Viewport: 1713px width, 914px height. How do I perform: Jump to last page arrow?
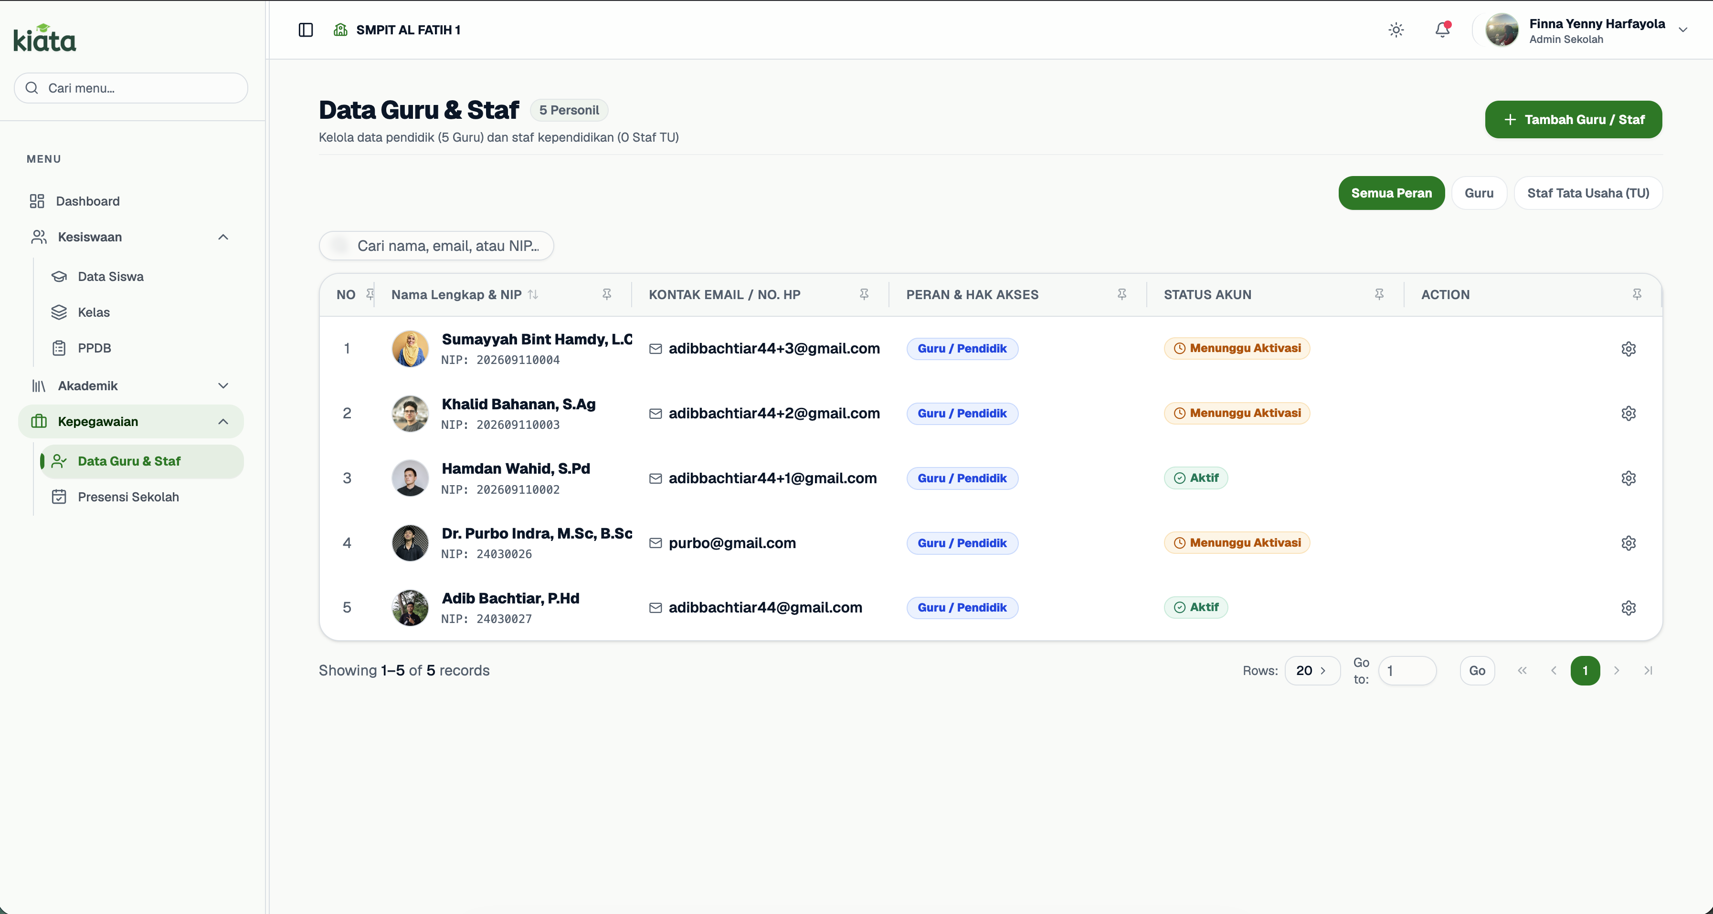click(x=1648, y=670)
